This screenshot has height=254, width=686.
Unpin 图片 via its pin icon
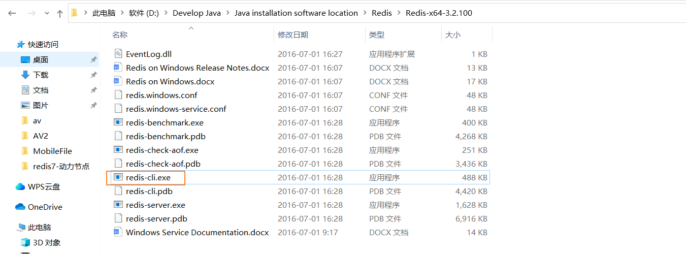(93, 105)
